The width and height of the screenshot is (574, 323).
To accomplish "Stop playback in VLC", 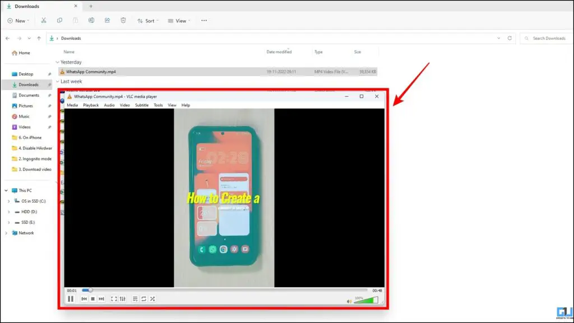I will click(93, 299).
